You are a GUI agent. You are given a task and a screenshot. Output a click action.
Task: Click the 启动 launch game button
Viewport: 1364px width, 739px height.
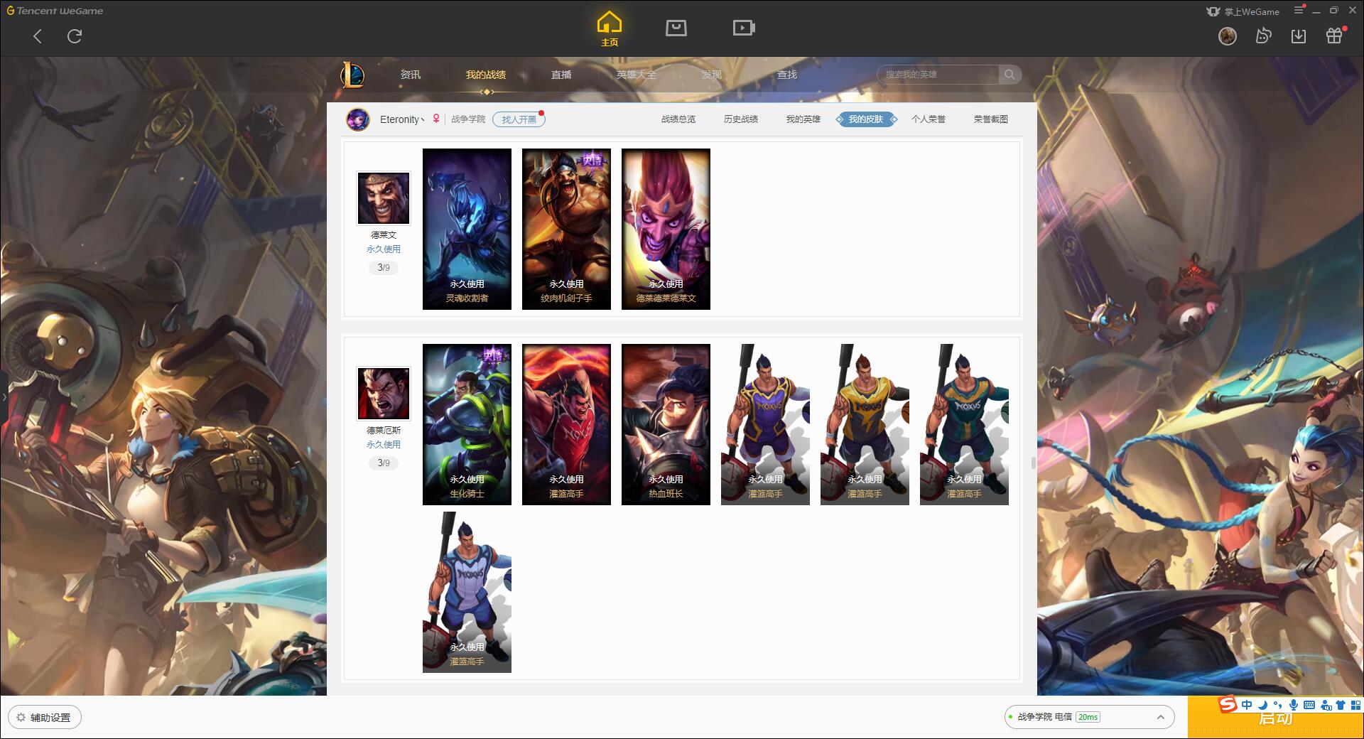[x=1275, y=718]
